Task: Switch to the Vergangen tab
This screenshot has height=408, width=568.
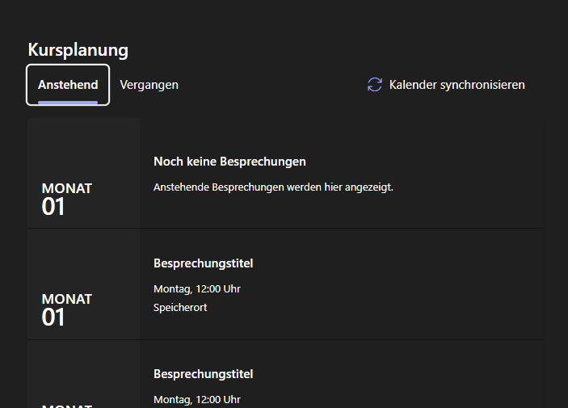Action: click(x=149, y=85)
